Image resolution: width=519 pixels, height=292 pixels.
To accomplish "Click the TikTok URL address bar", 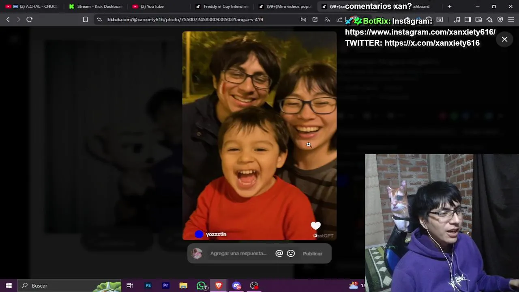I will pyautogui.click(x=185, y=19).
